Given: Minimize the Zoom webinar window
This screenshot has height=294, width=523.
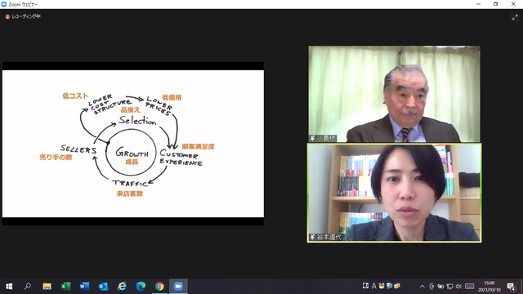Looking at the screenshot, I should [x=478, y=4].
